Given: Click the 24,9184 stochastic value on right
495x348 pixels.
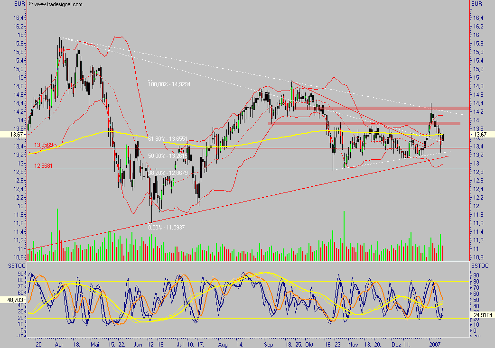Looking at the screenshot, I should tap(483, 315).
